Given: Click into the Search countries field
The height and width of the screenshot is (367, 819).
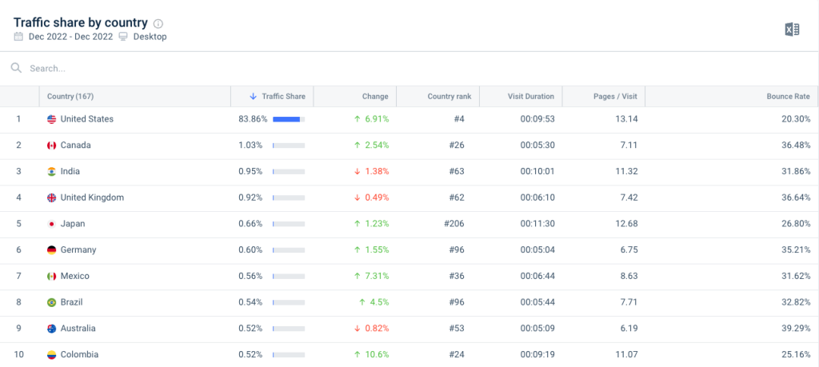Looking at the screenshot, I should click(x=409, y=69).
